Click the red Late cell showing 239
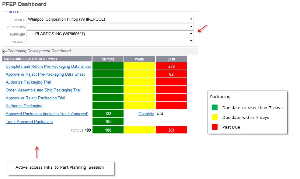The image size is (300, 179). pyautogui.click(x=171, y=66)
